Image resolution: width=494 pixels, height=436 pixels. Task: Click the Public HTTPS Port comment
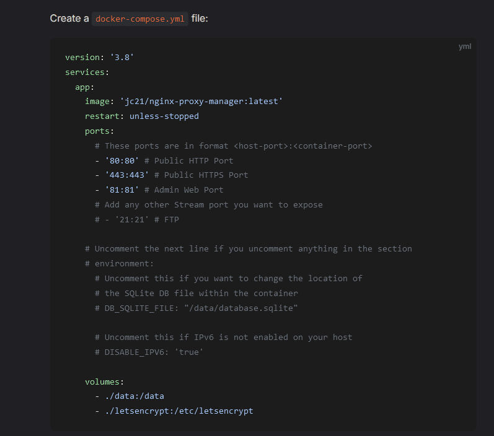pyautogui.click(x=201, y=175)
